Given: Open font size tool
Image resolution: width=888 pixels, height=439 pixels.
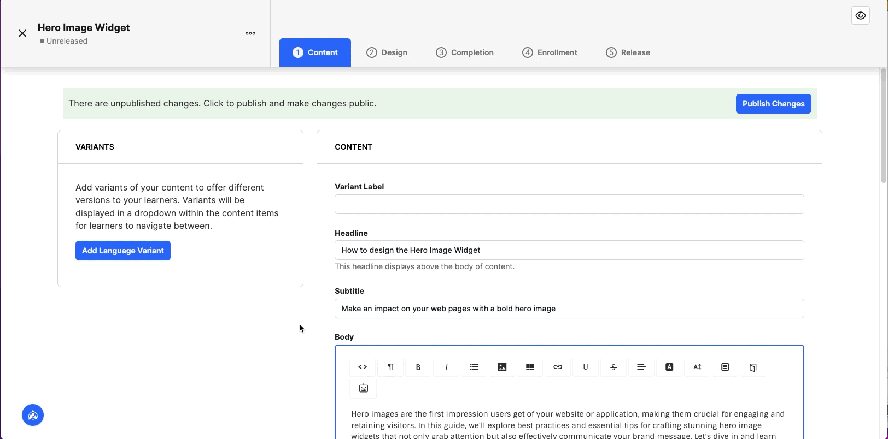Looking at the screenshot, I should tap(697, 367).
